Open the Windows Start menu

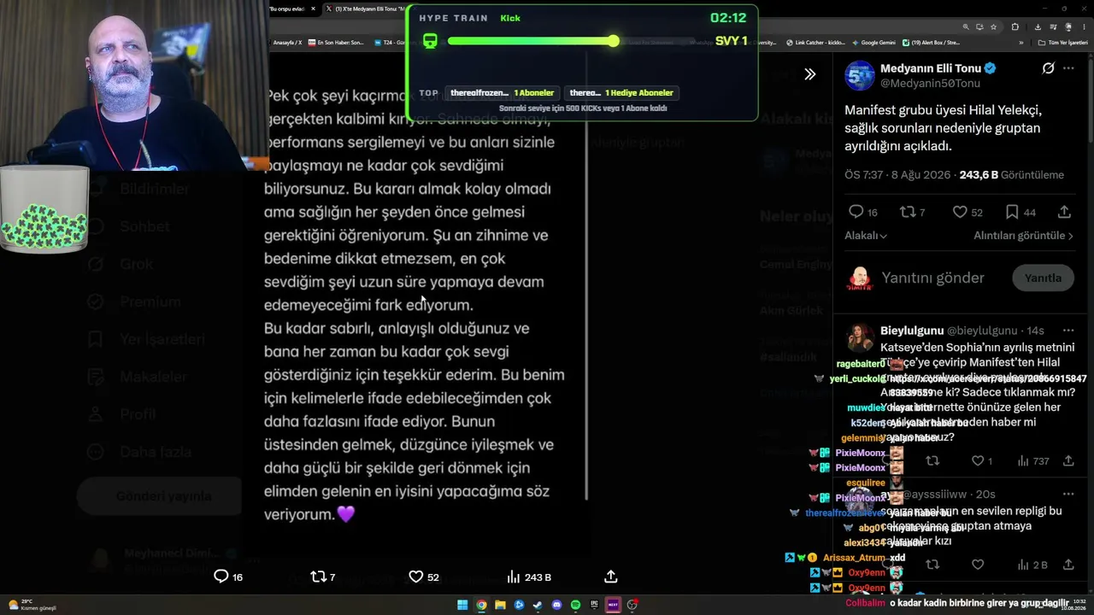point(462,605)
